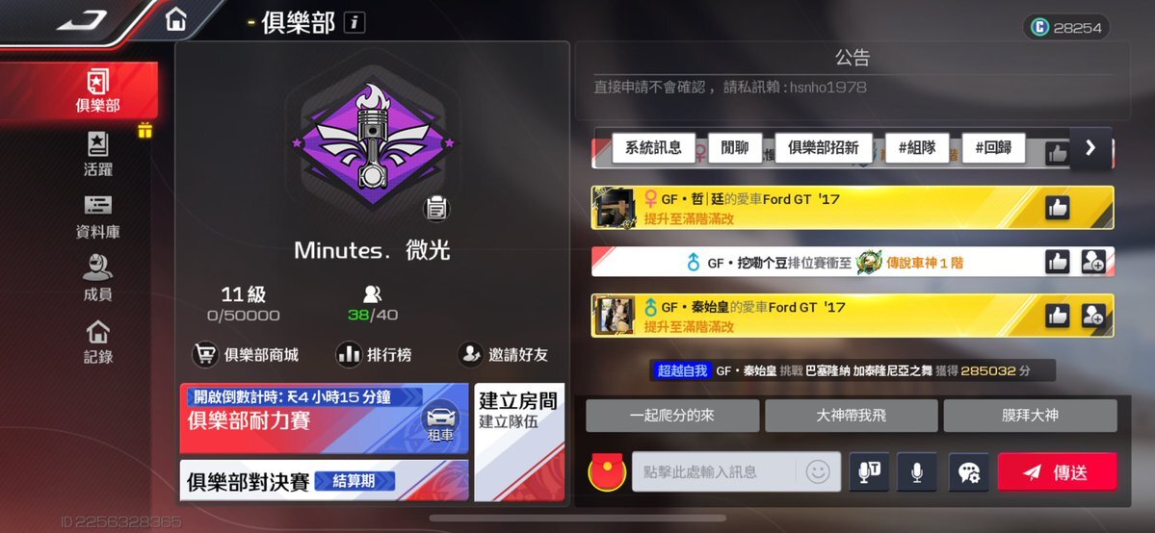Select the 俱樂部招新 filter tab
The width and height of the screenshot is (1155, 533).
[x=824, y=148]
